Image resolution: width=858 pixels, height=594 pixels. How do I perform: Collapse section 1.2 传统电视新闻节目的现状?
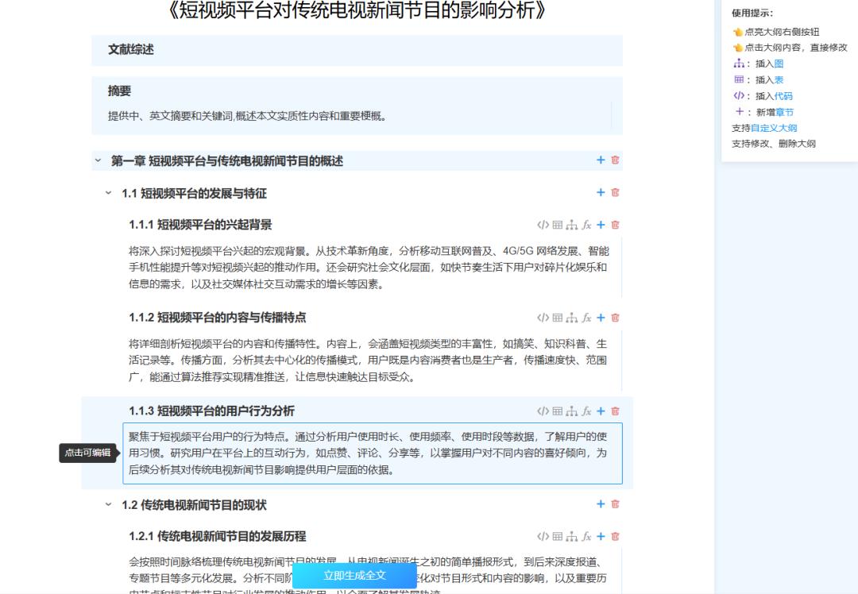[108, 504]
